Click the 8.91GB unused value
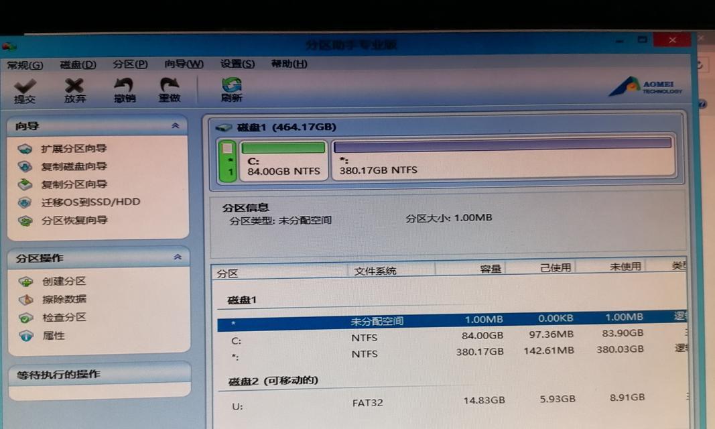This screenshot has height=429, width=715. point(627,397)
